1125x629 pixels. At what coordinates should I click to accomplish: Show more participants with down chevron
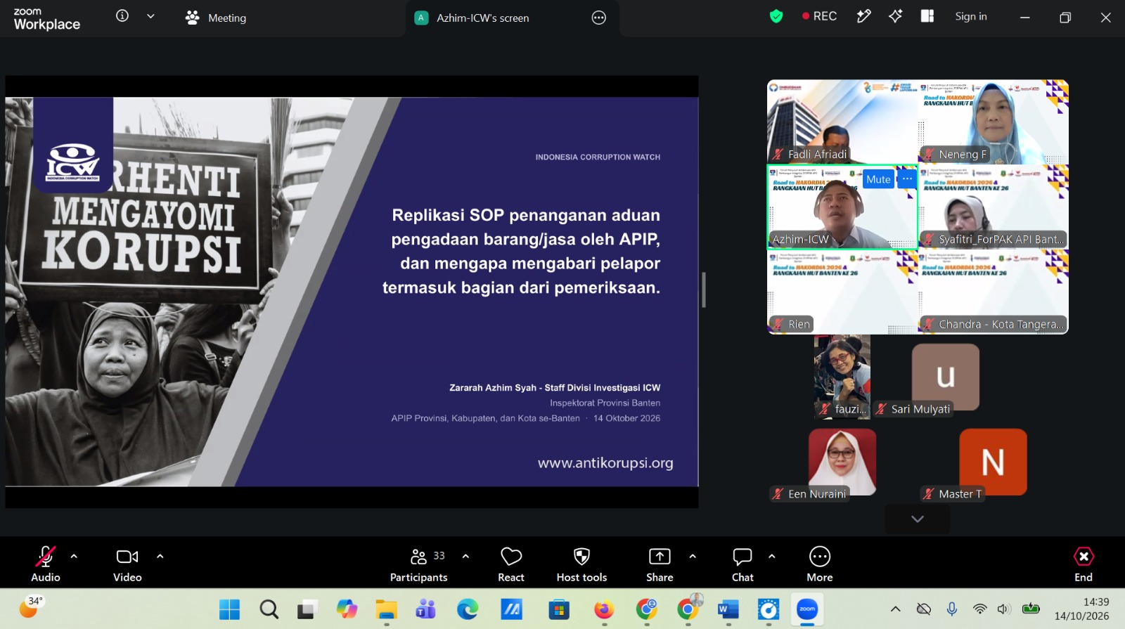click(x=917, y=519)
